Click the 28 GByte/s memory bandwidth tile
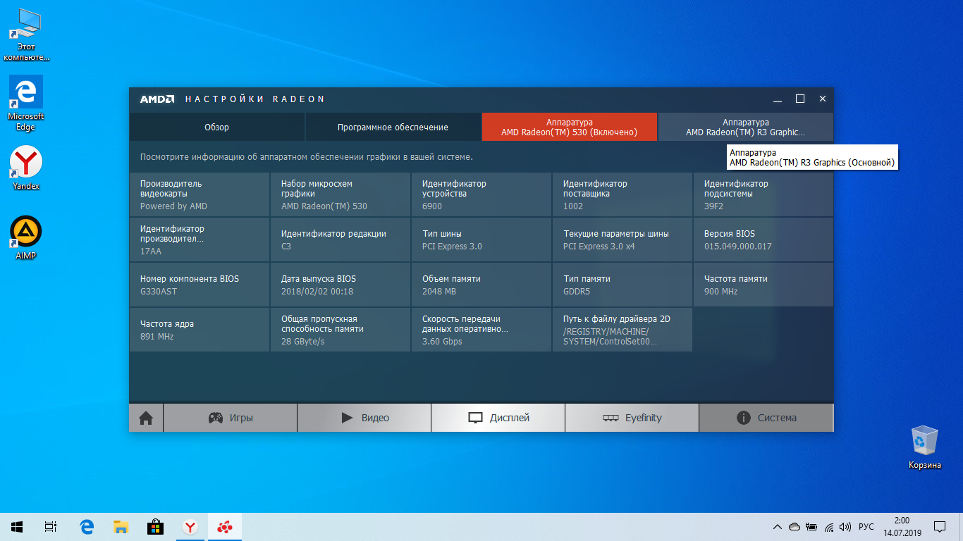 341,330
